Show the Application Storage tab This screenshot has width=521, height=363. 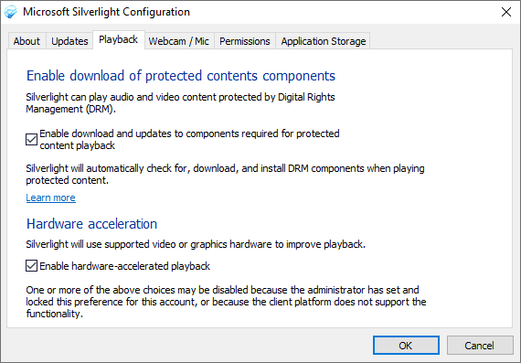click(x=324, y=41)
